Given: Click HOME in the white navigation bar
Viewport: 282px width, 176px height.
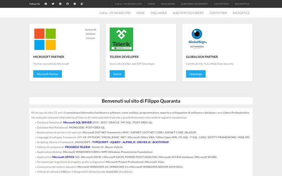Looking at the screenshot, I should 141,13.
